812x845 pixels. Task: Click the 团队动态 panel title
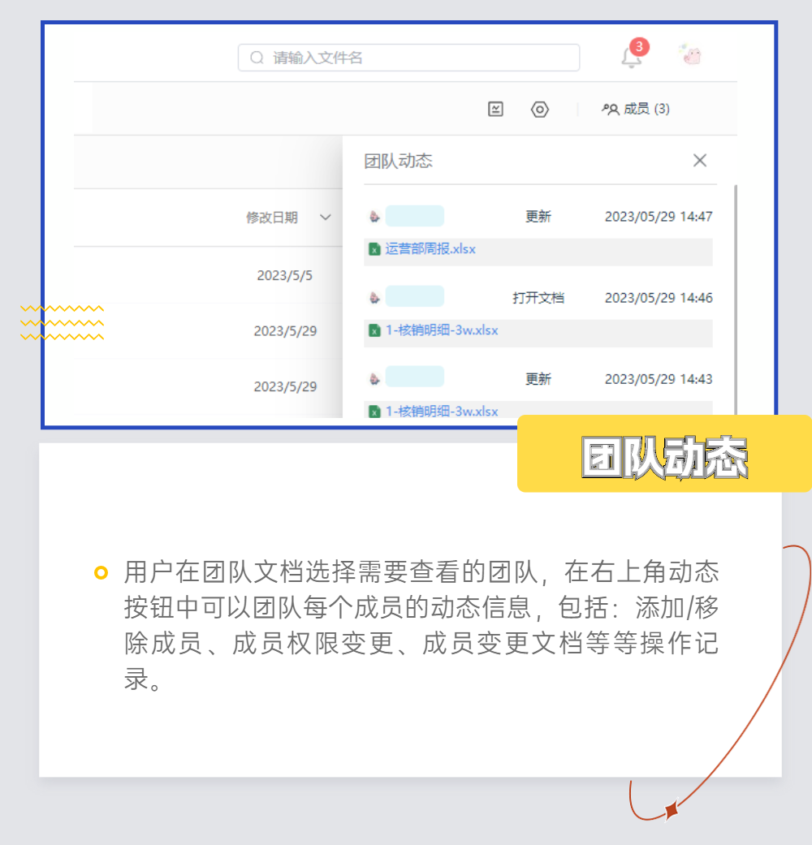398,161
